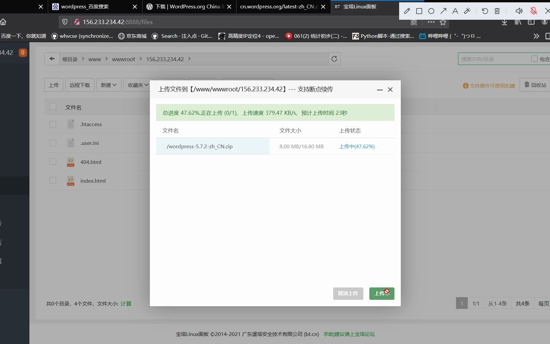The width and height of the screenshot is (550, 344).
Task: Select the circle annotation tool
Action: [x=431, y=11]
